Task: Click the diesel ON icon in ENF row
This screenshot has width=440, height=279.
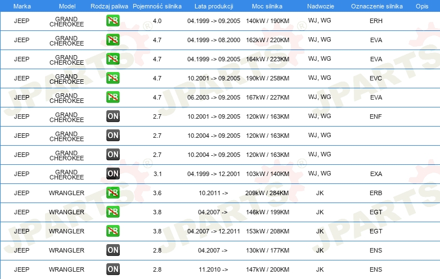Action: (x=113, y=116)
